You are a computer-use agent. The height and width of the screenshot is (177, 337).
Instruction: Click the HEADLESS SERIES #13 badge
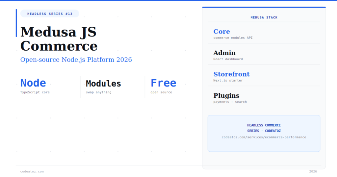(x=50, y=14)
